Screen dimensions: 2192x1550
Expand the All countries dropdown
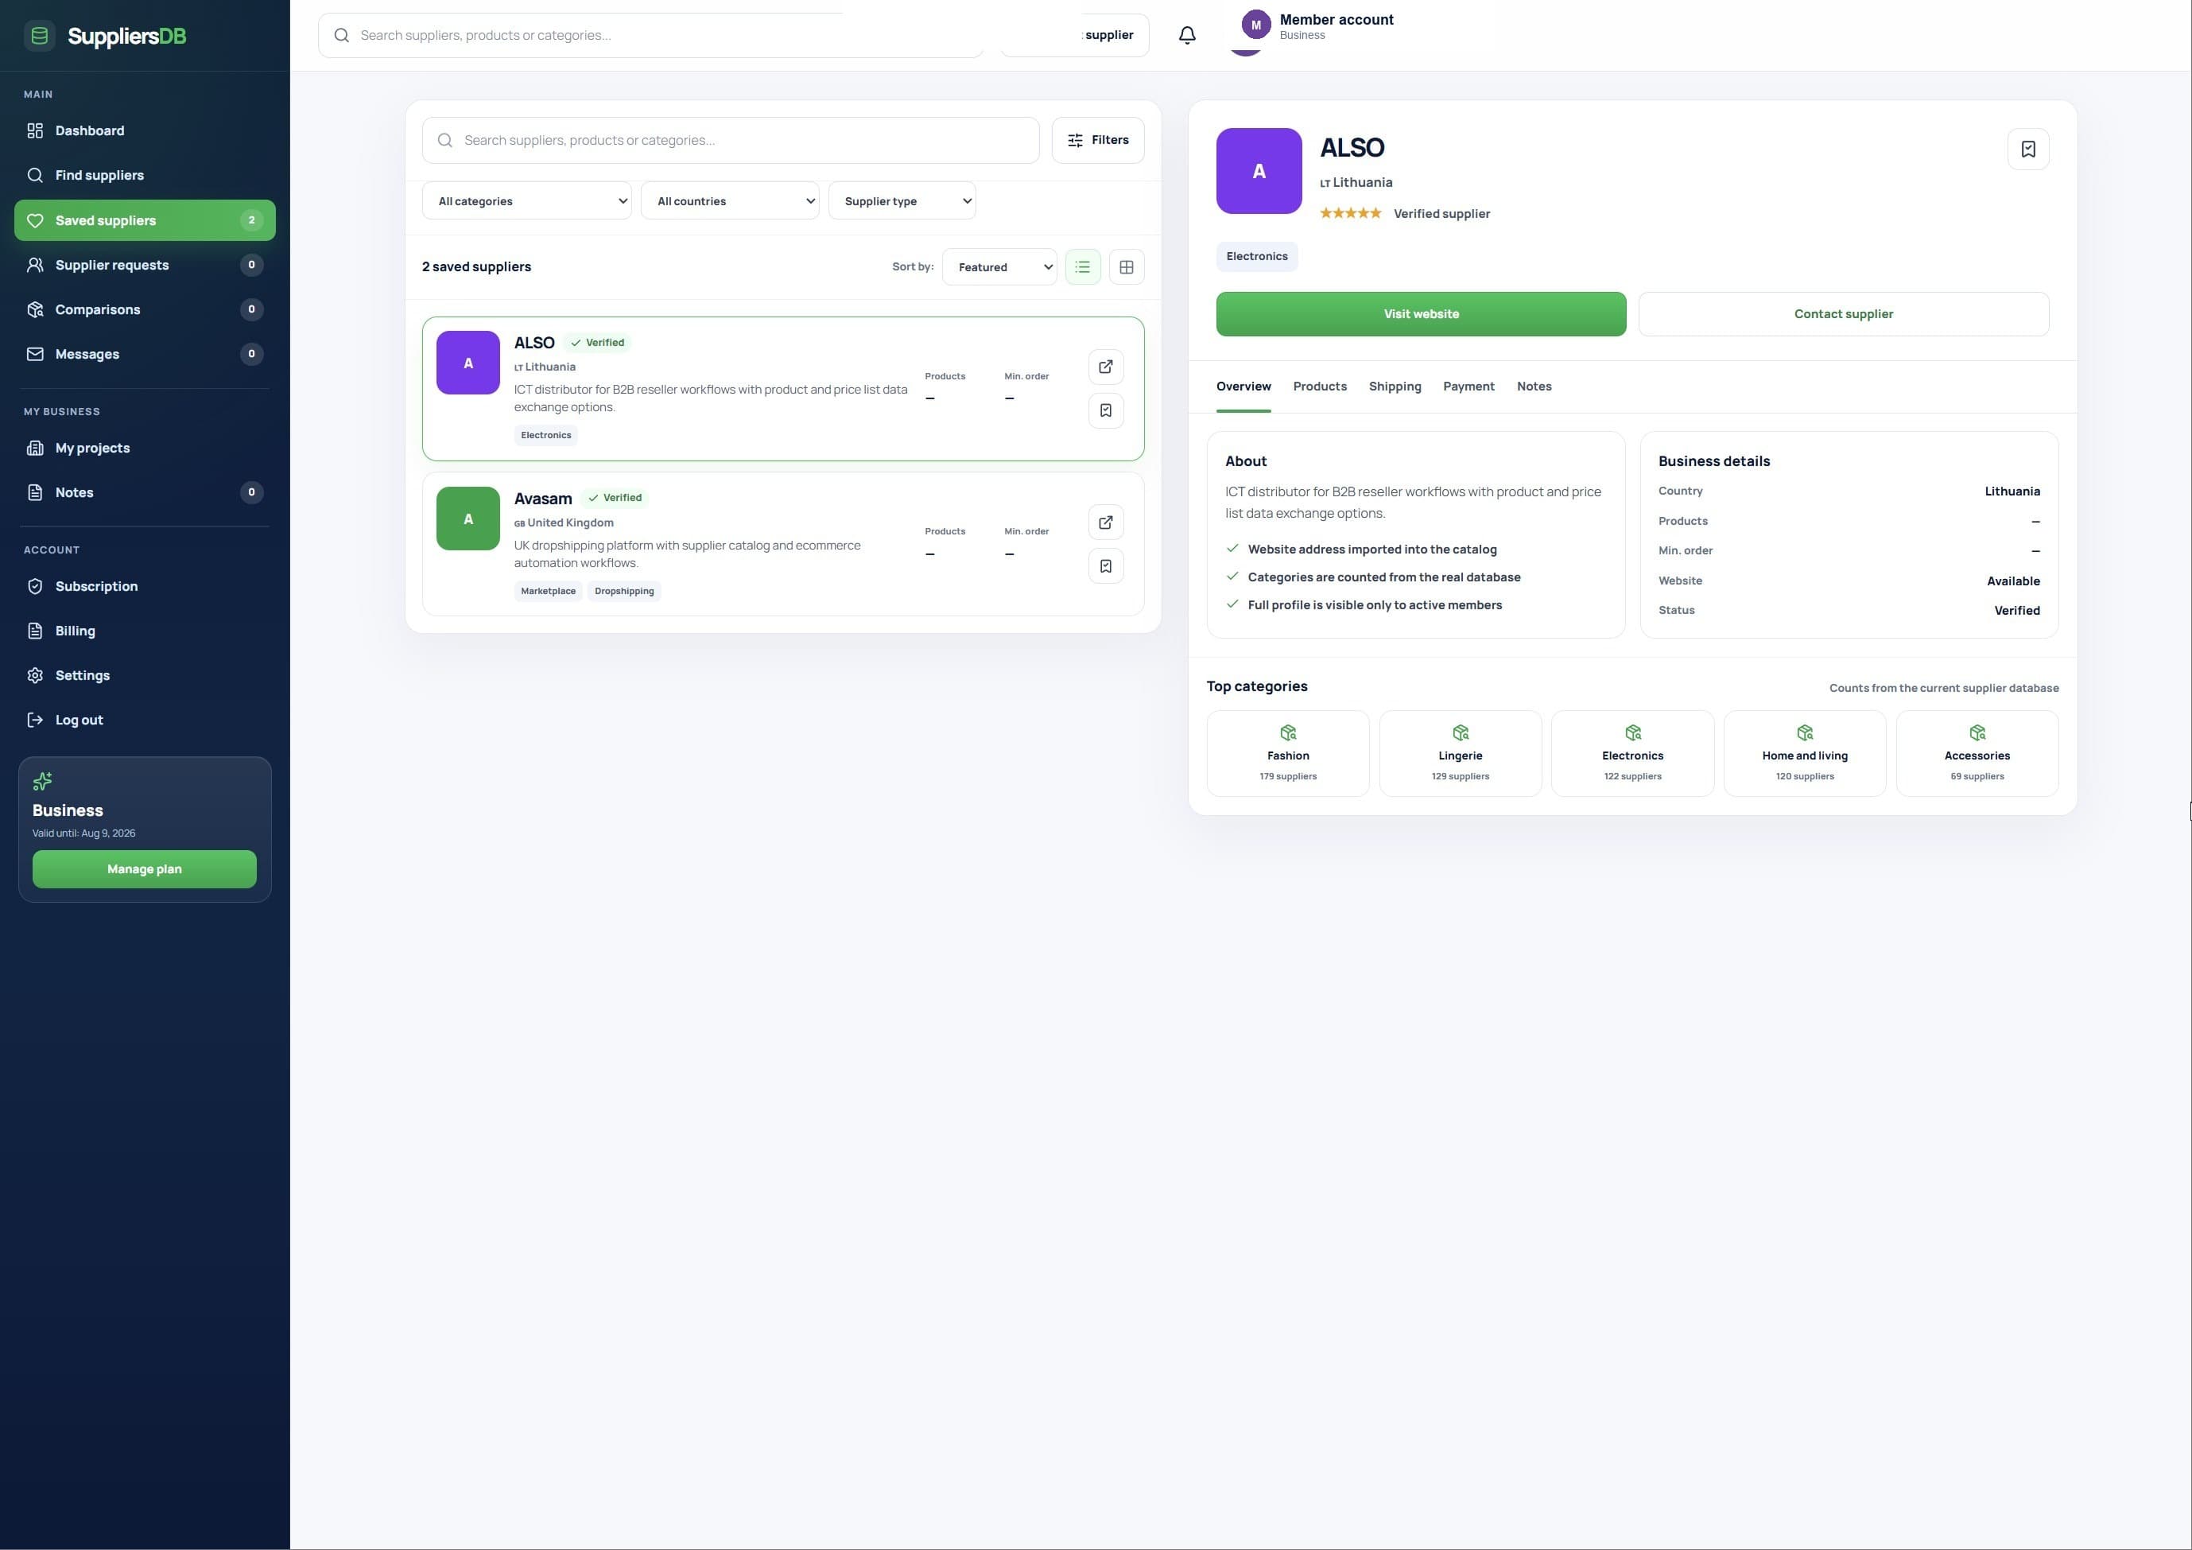click(731, 200)
